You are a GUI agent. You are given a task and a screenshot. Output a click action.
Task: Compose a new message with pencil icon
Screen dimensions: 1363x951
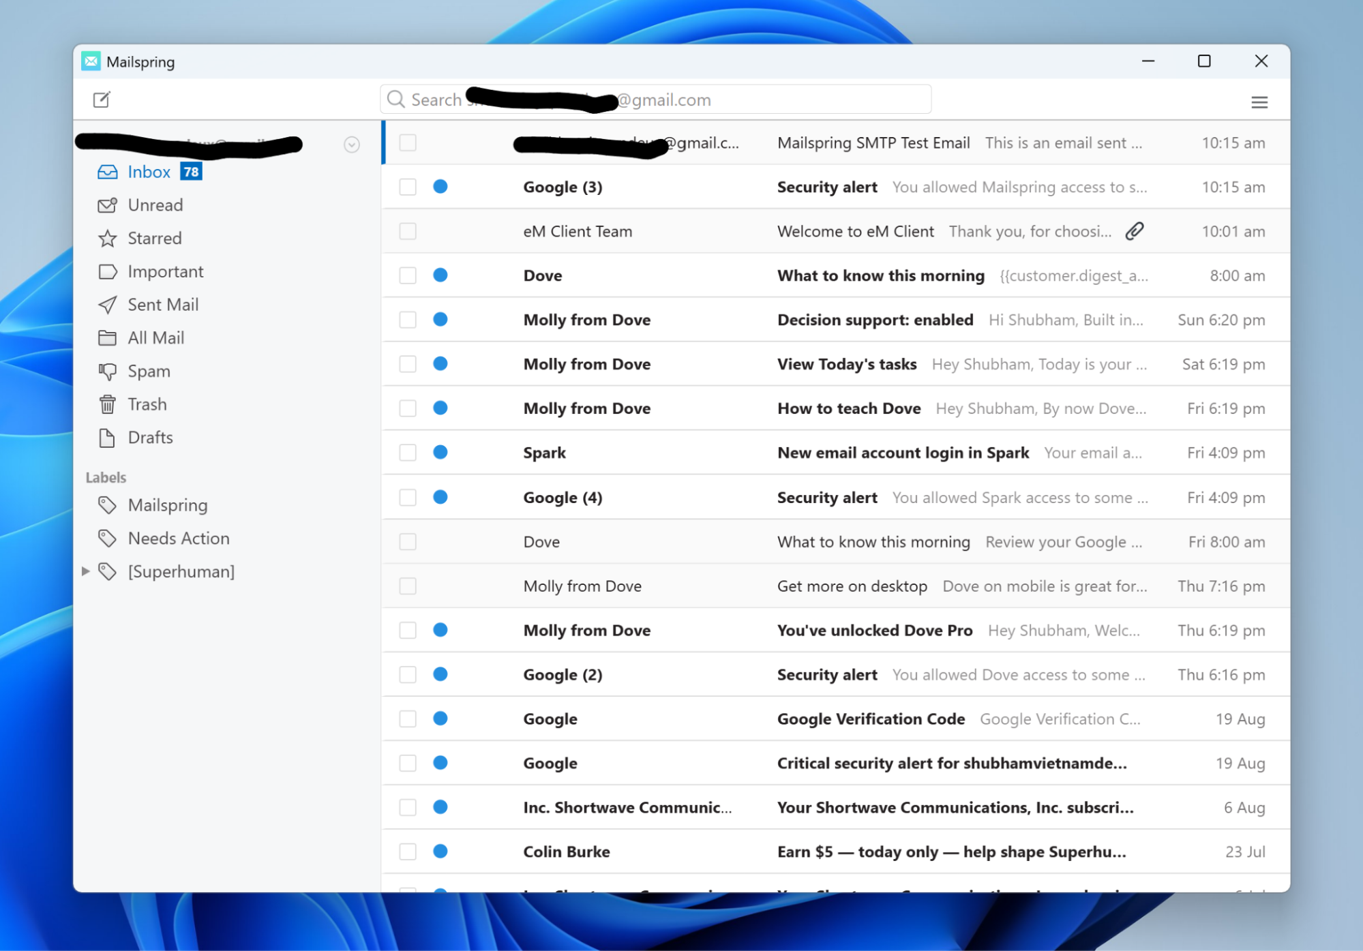[102, 100]
